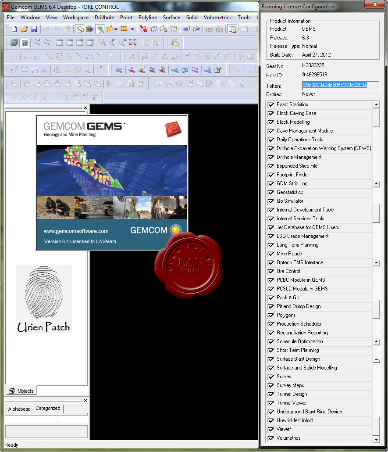388x452 pixels.
Task: Click the blue left-pointing arrow toolbar icon
Action: click(x=186, y=29)
